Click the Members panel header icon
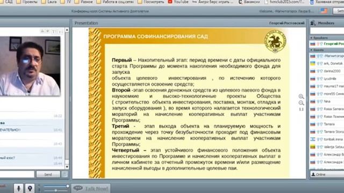Image resolution: width=344 pixels, height=193 pixels. tap(313, 23)
